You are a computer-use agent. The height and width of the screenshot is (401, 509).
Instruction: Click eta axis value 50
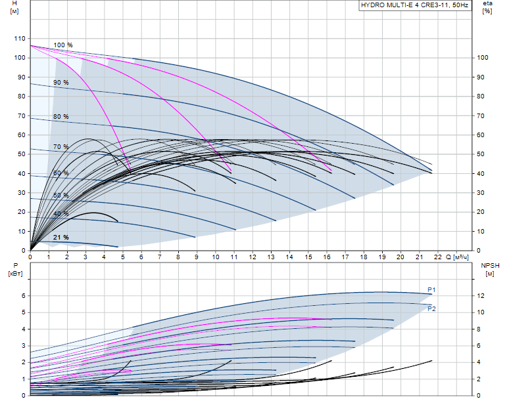pyautogui.click(x=481, y=154)
